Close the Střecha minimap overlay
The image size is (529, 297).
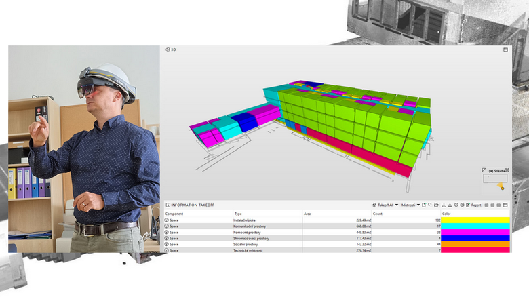pyautogui.click(x=507, y=170)
